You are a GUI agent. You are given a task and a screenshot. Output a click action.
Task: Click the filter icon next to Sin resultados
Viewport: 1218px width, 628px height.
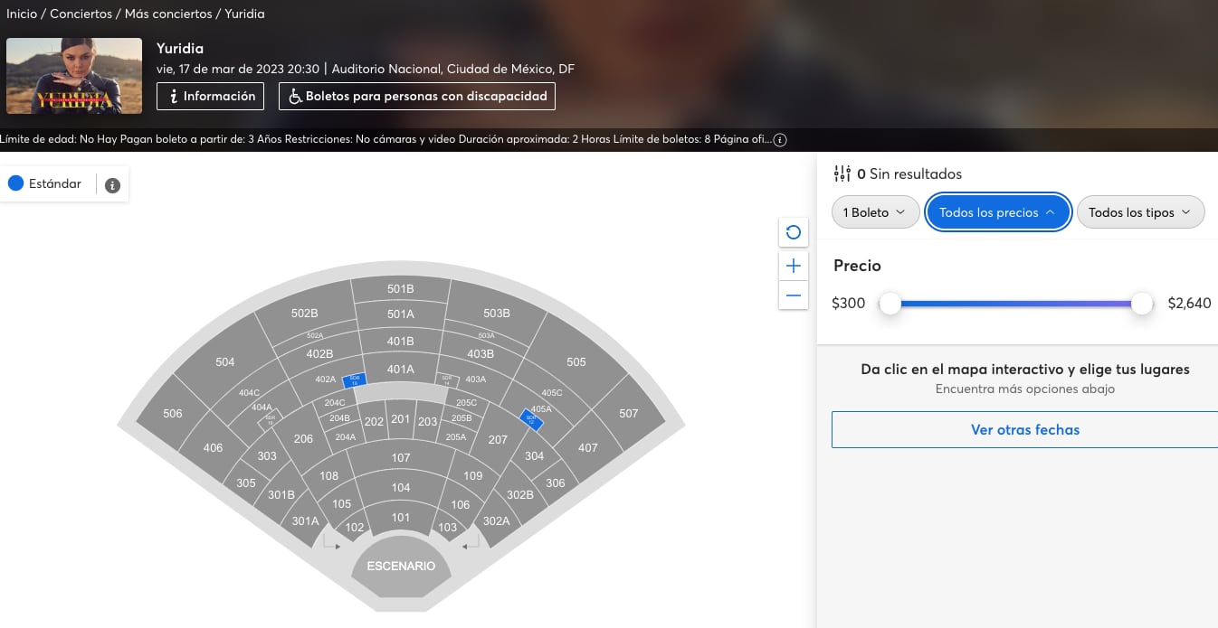click(x=842, y=173)
